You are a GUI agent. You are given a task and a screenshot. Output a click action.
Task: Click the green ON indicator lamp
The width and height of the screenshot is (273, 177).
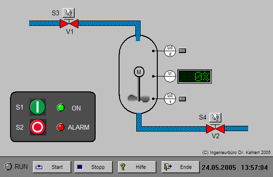coord(60,108)
